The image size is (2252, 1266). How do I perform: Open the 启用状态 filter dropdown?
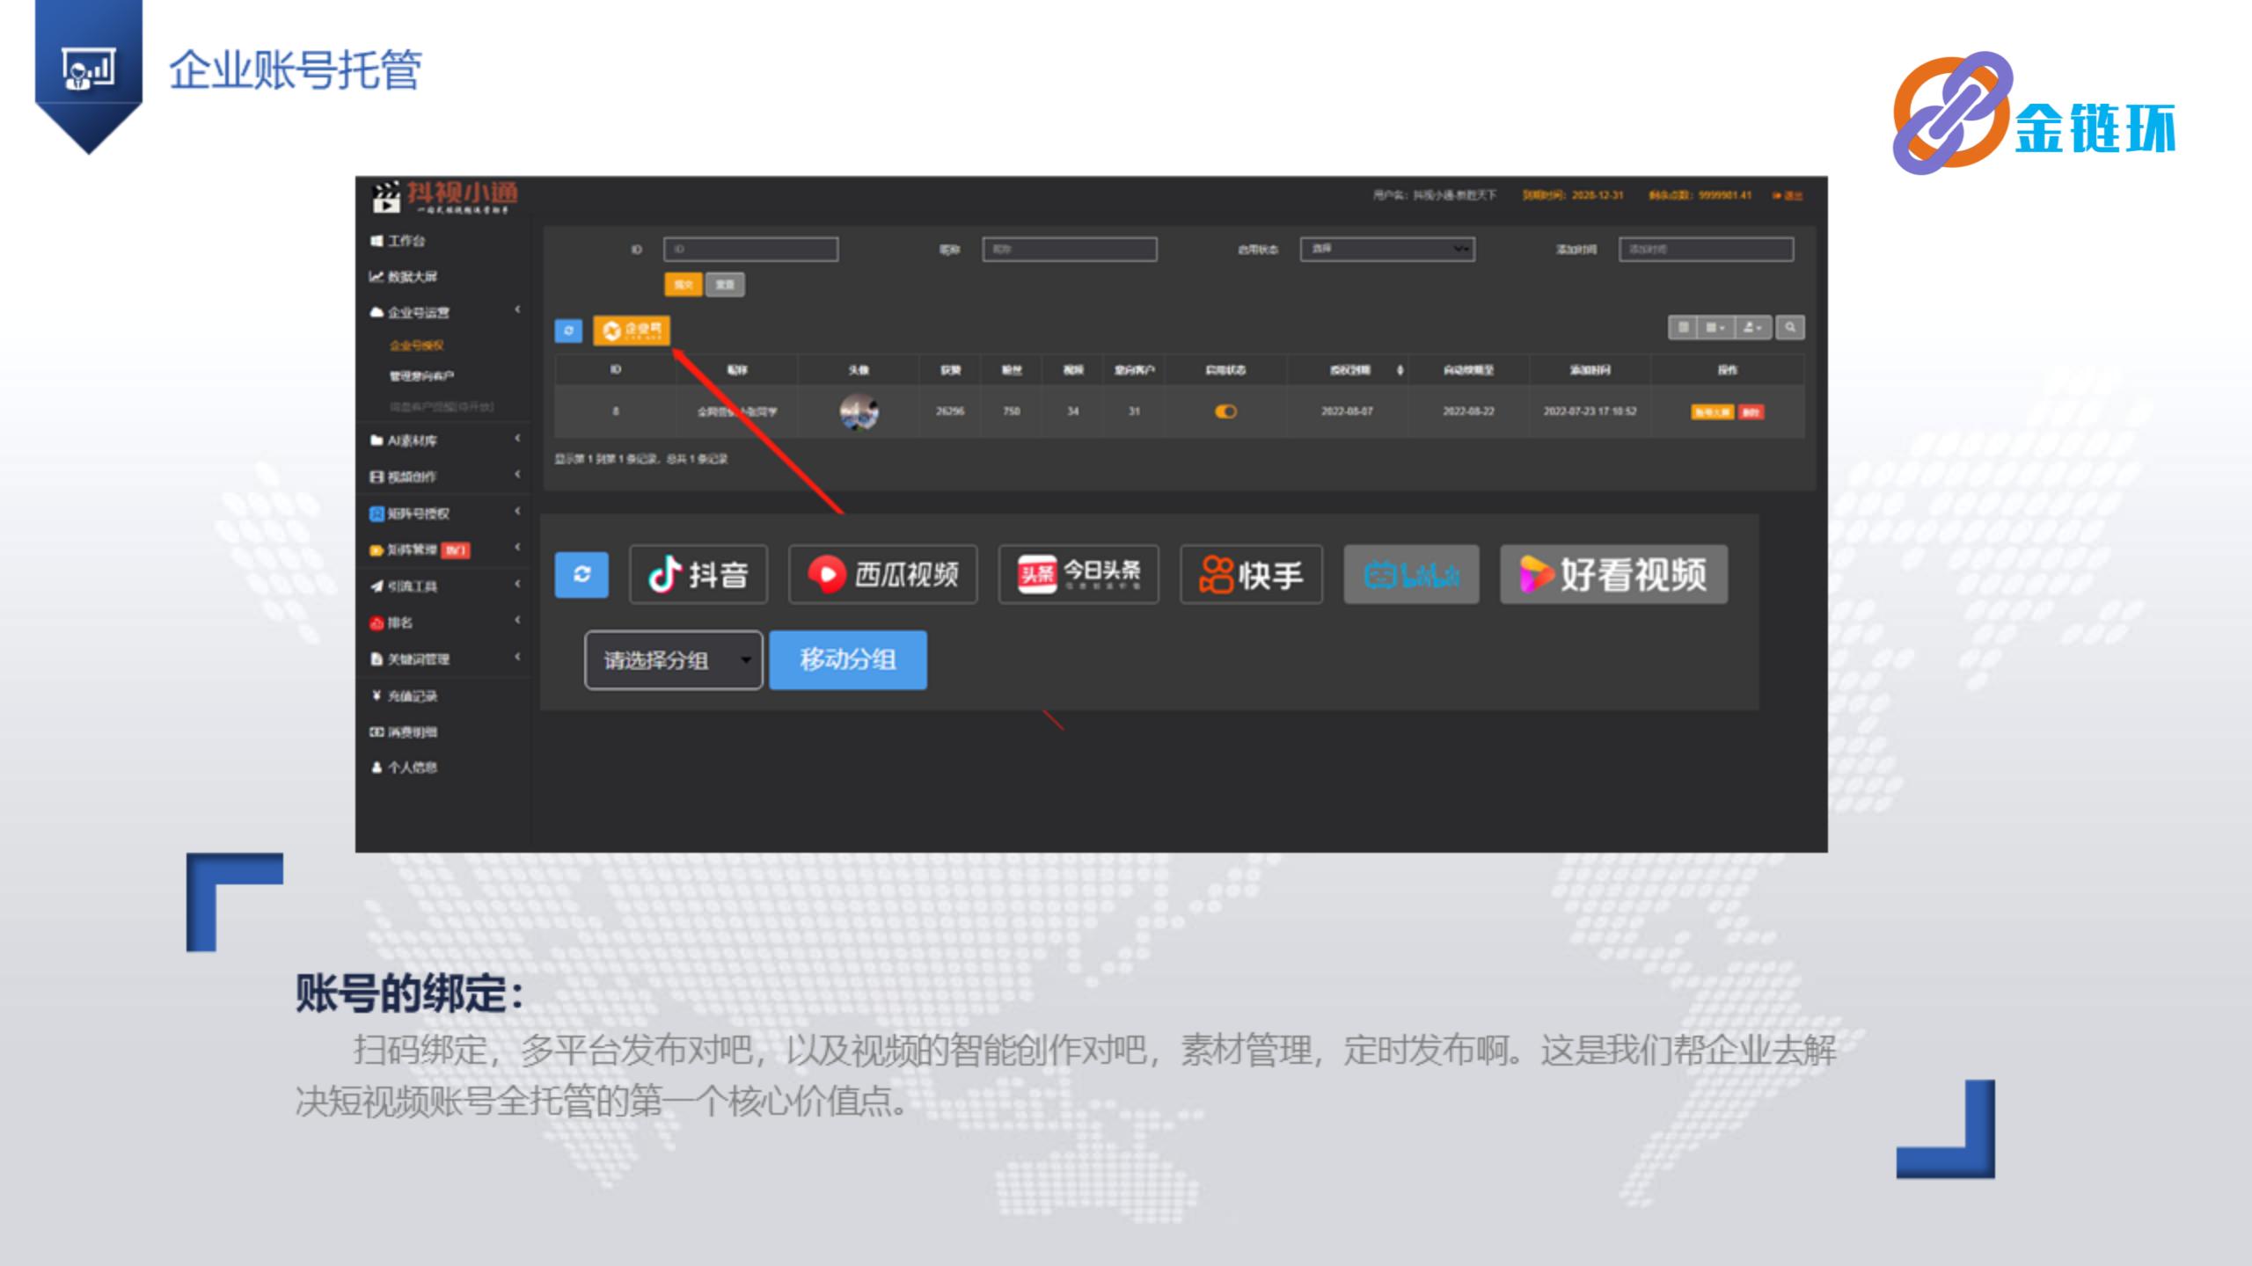coord(1387,249)
